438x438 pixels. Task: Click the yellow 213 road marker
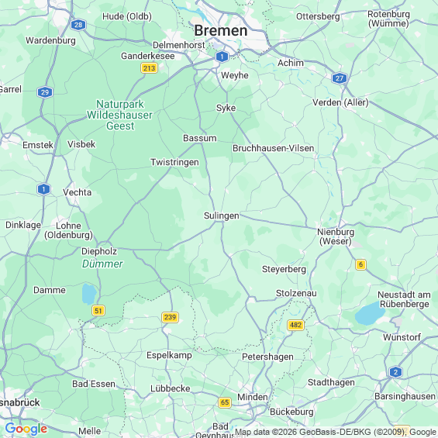[149, 68]
